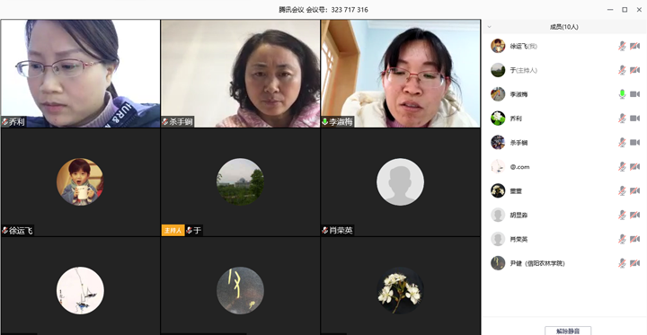The image size is (647, 335).
Task: Maximize the 腾讯会议 window
Action: 625,10
